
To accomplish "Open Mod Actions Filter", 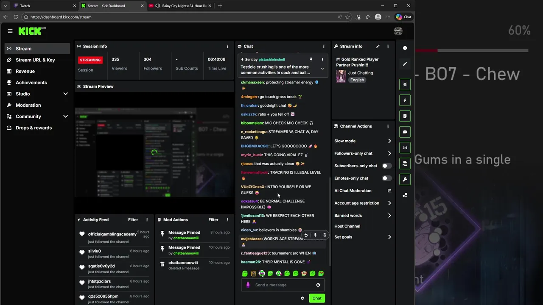I will click(x=213, y=220).
